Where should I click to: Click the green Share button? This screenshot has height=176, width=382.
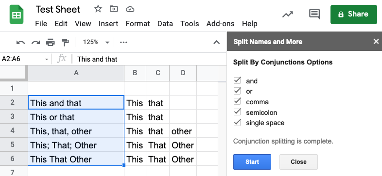pos(353,15)
